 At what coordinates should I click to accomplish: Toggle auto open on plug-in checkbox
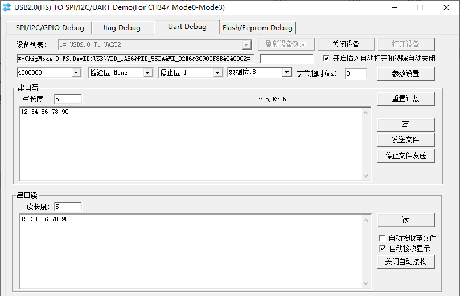pyautogui.click(x=326, y=58)
